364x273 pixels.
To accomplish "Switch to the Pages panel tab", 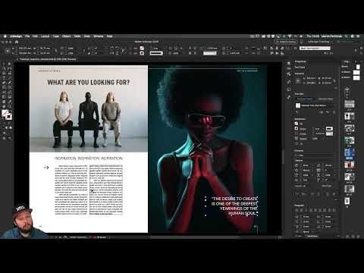I will tap(347, 61).
